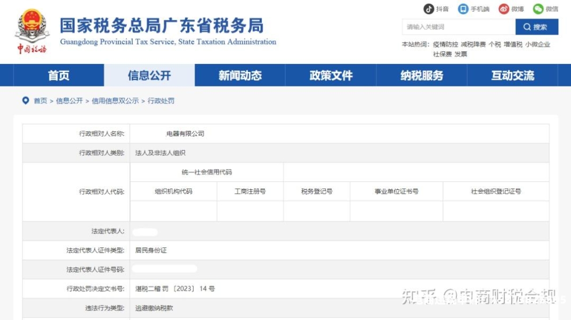
Task: Click the 小微企业 hot keyword
Action: pyautogui.click(x=537, y=45)
